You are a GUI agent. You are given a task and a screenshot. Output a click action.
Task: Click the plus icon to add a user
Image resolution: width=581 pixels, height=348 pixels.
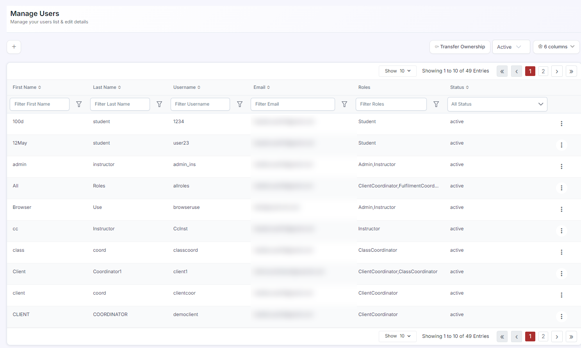coord(14,47)
